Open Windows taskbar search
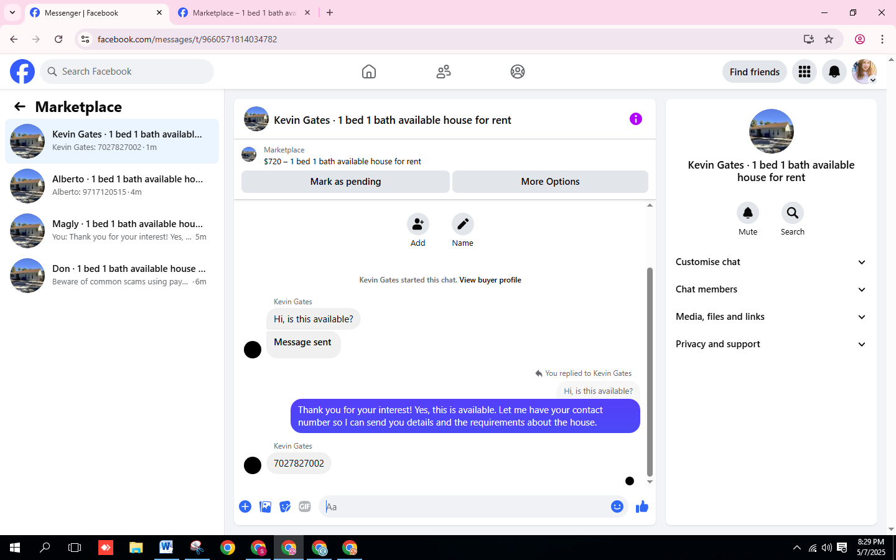 click(45, 548)
